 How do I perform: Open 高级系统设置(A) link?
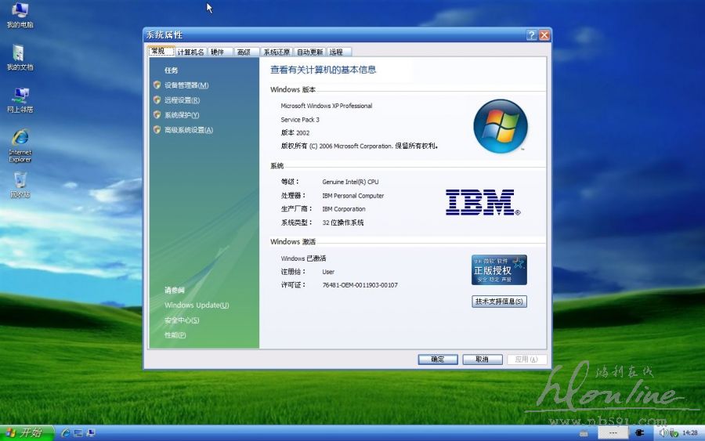[x=188, y=130]
